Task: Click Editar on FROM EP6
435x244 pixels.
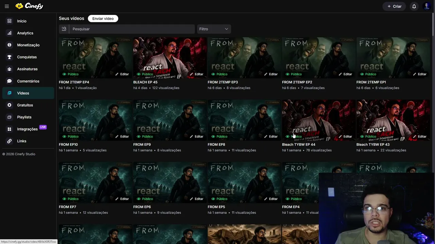Action: point(196,199)
